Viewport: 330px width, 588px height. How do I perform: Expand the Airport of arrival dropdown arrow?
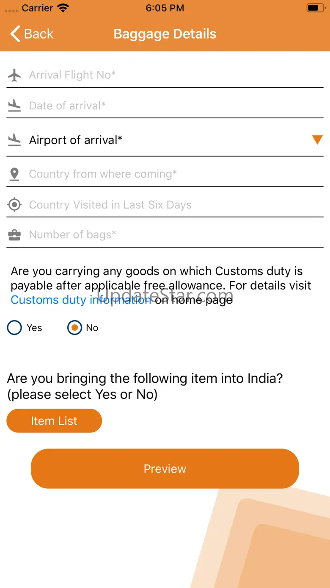(x=317, y=140)
